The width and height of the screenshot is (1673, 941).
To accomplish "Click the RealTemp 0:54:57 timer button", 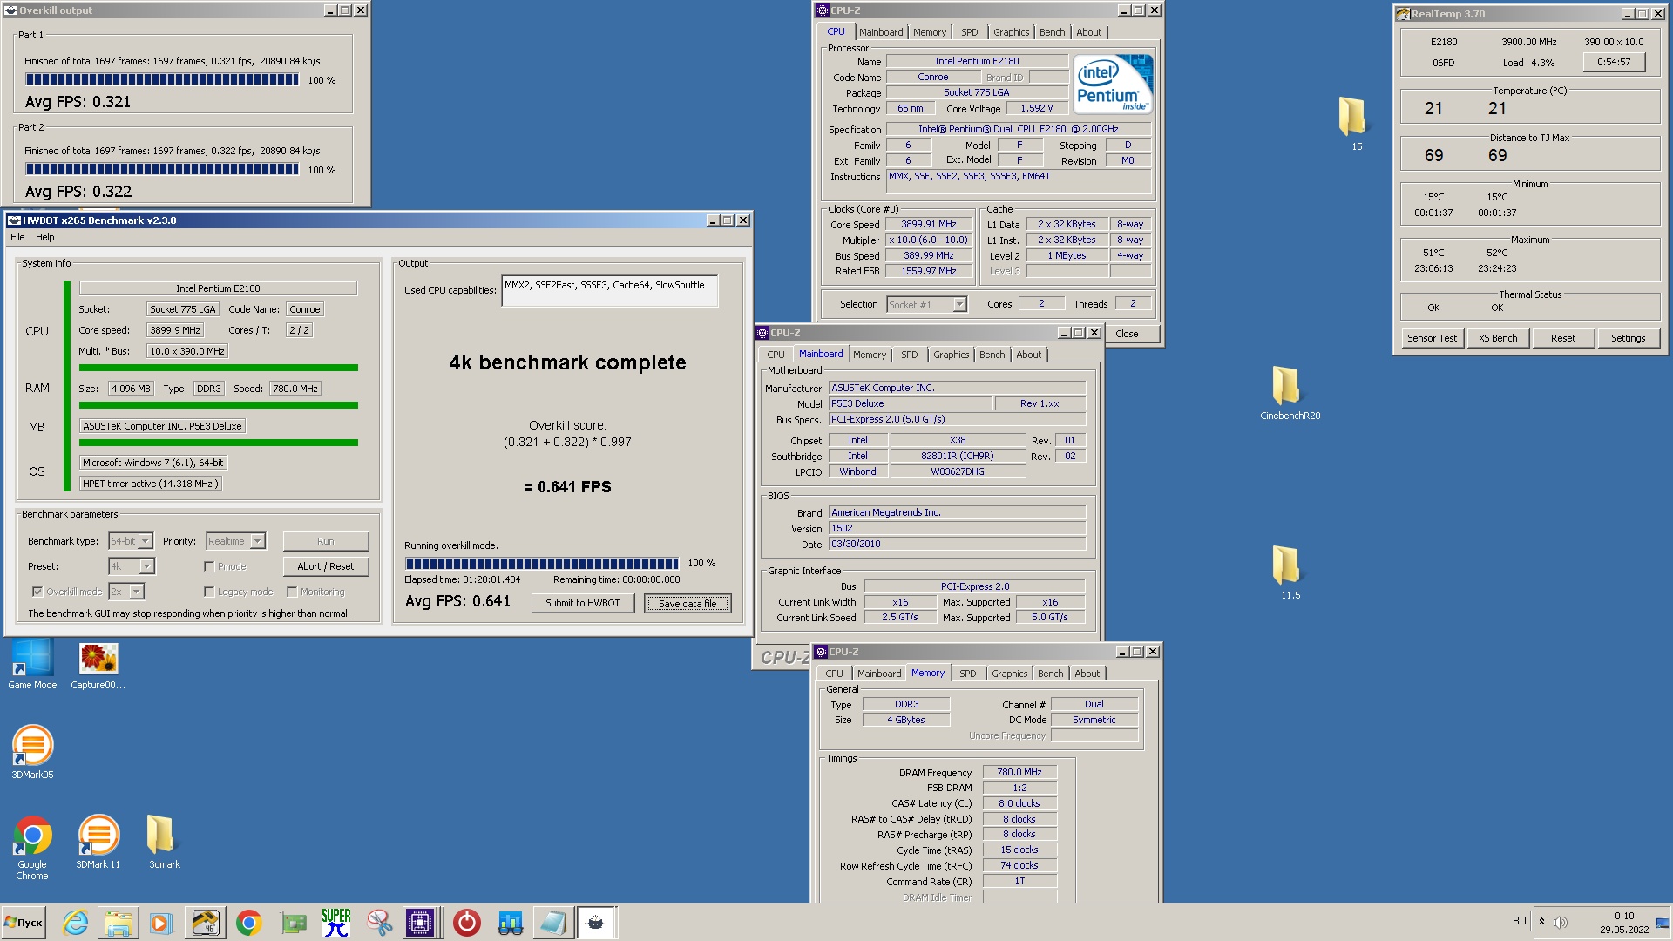I will [x=1613, y=63].
